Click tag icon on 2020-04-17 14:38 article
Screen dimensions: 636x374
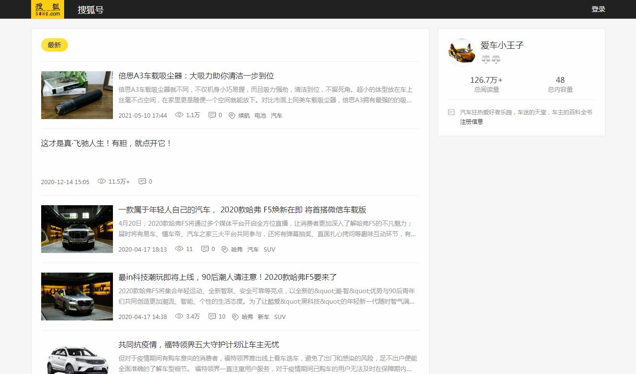point(235,317)
